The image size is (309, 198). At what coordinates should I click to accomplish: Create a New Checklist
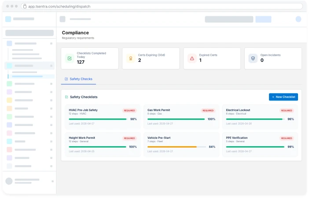(283, 97)
